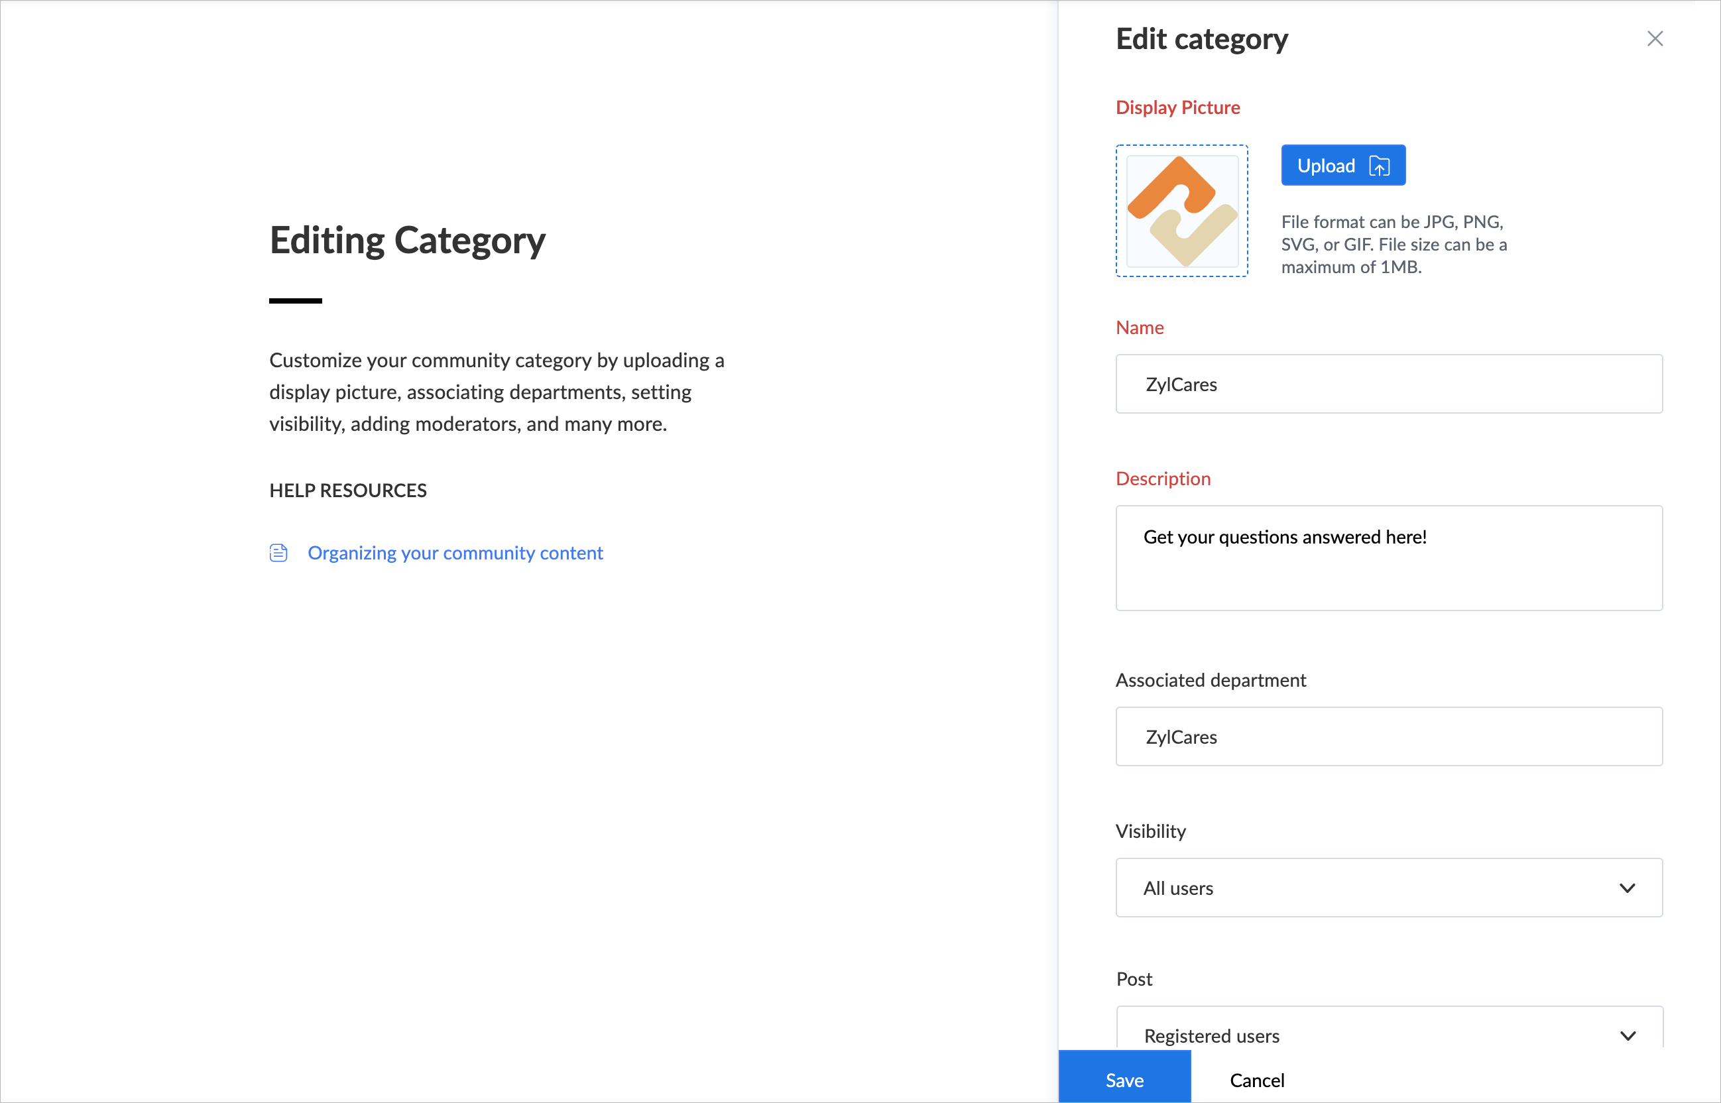This screenshot has width=1721, height=1103.
Task: Cancel editing the category
Action: (1256, 1079)
